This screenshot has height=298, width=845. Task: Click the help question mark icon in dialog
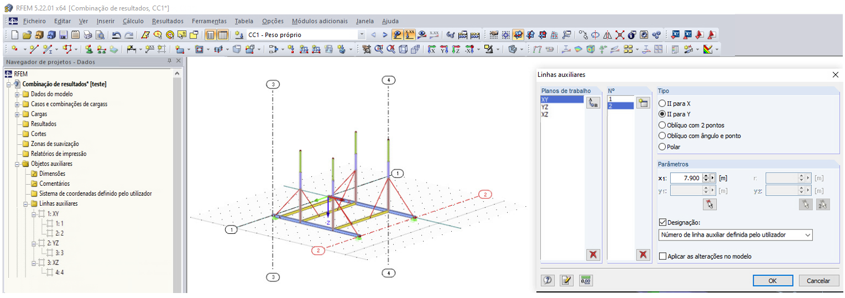pos(547,280)
